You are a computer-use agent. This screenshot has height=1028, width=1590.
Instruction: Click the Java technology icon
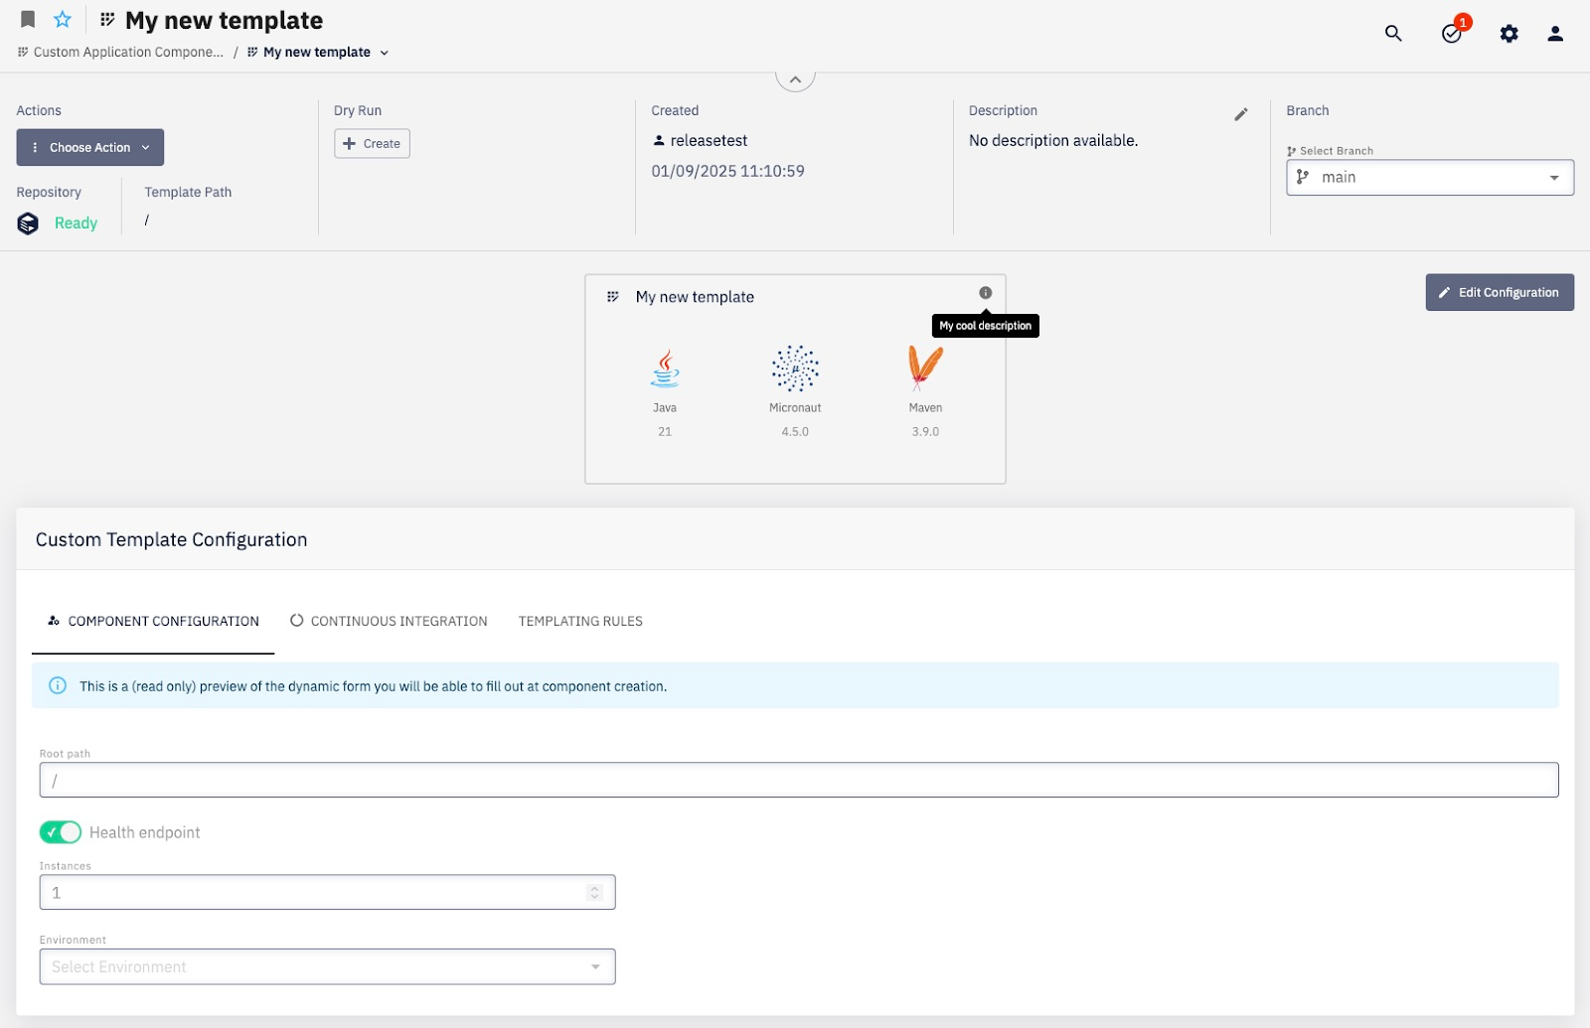click(x=665, y=367)
